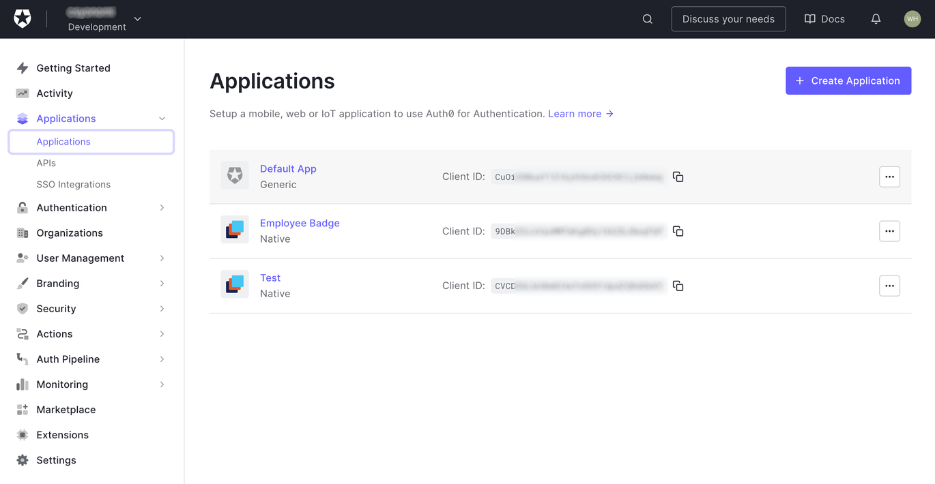Image resolution: width=935 pixels, height=484 pixels.
Task: Copy the Default App client ID
Action: pyautogui.click(x=678, y=177)
